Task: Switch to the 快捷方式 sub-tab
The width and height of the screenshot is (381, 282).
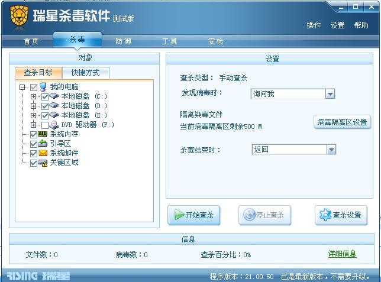Action: pyautogui.click(x=86, y=73)
